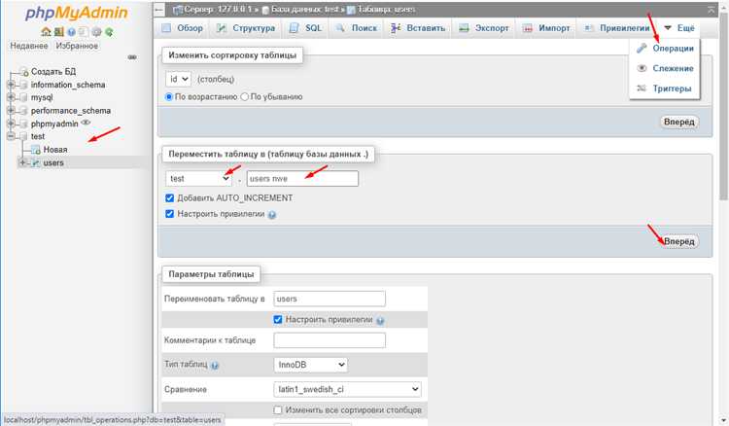Image resolution: width=729 pixels, height=426 pixels.
Task: Click the eye icon beside phpmyadmin
Action: pos(86,123)
